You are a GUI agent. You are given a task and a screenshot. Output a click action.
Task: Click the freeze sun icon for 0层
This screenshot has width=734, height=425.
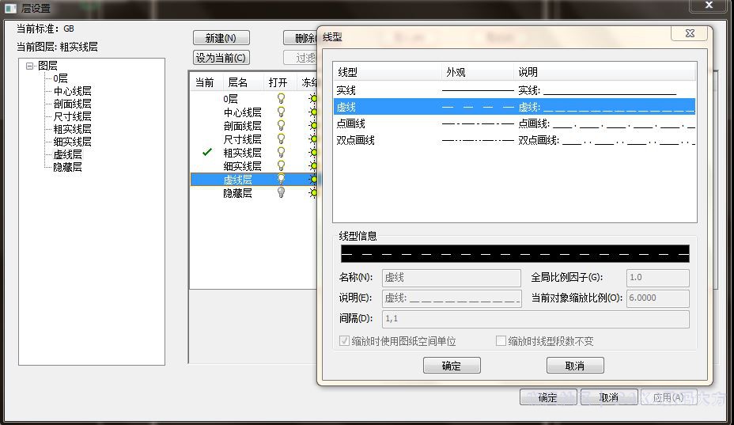click(x=313, y=98)
